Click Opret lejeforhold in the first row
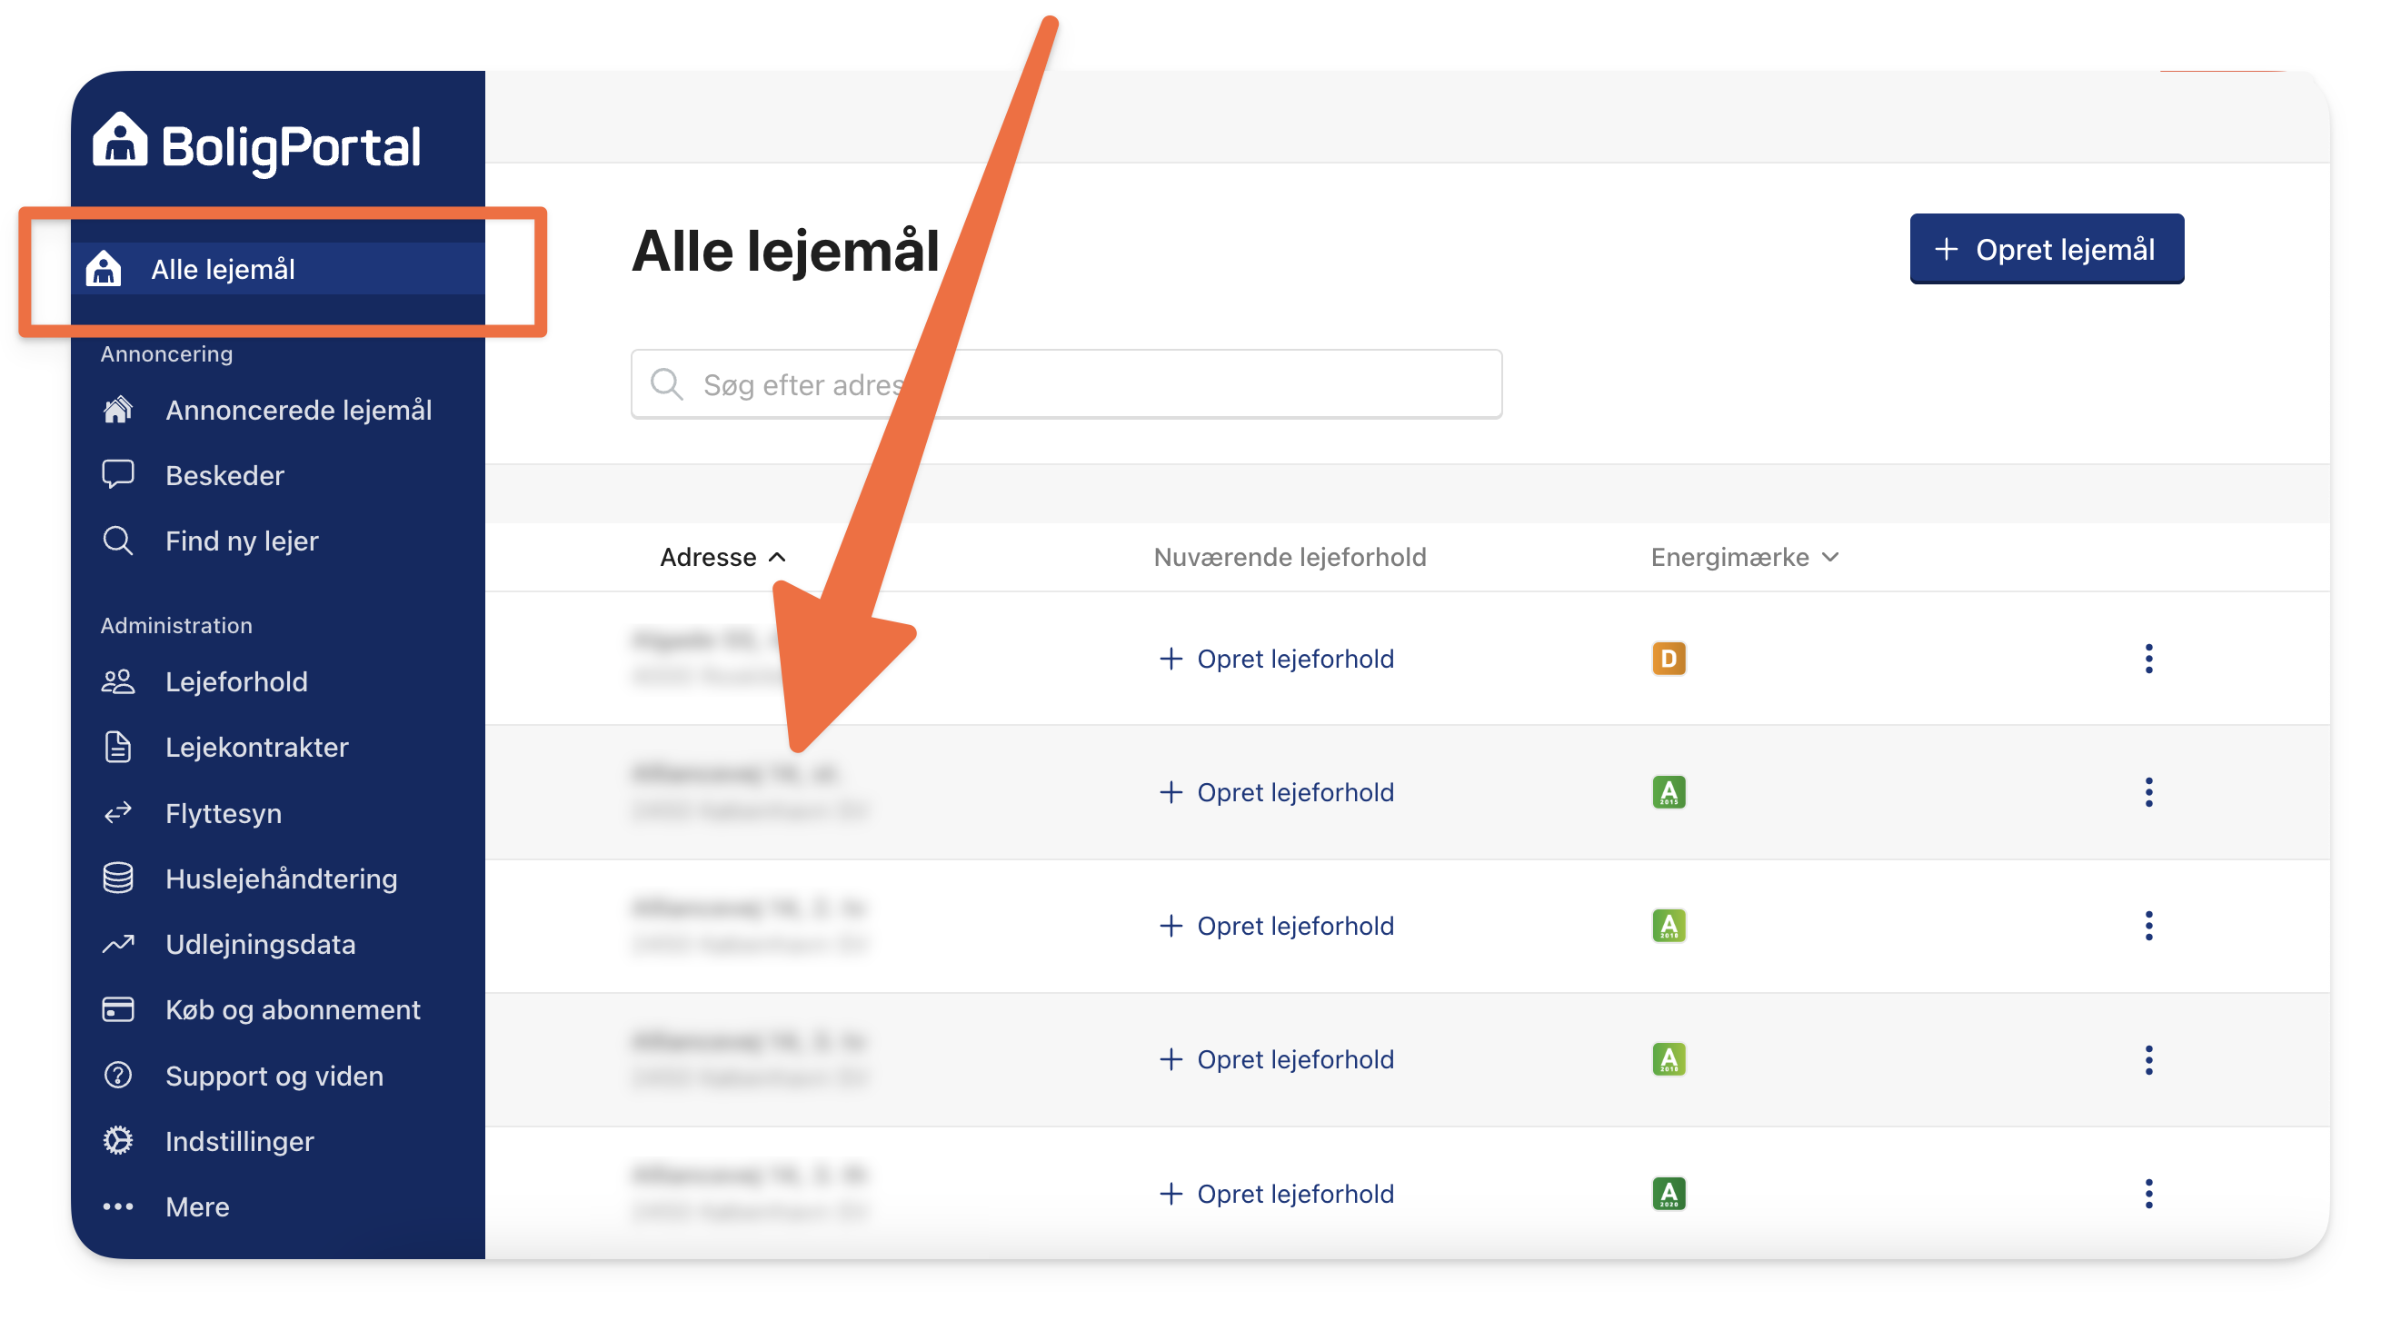2401x1330 pixels. click(x=1276, y=659)
